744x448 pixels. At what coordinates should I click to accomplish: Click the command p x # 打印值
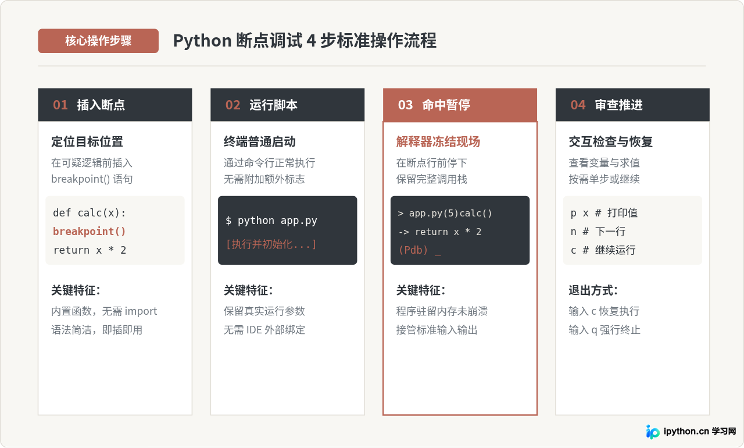[604, 213]
